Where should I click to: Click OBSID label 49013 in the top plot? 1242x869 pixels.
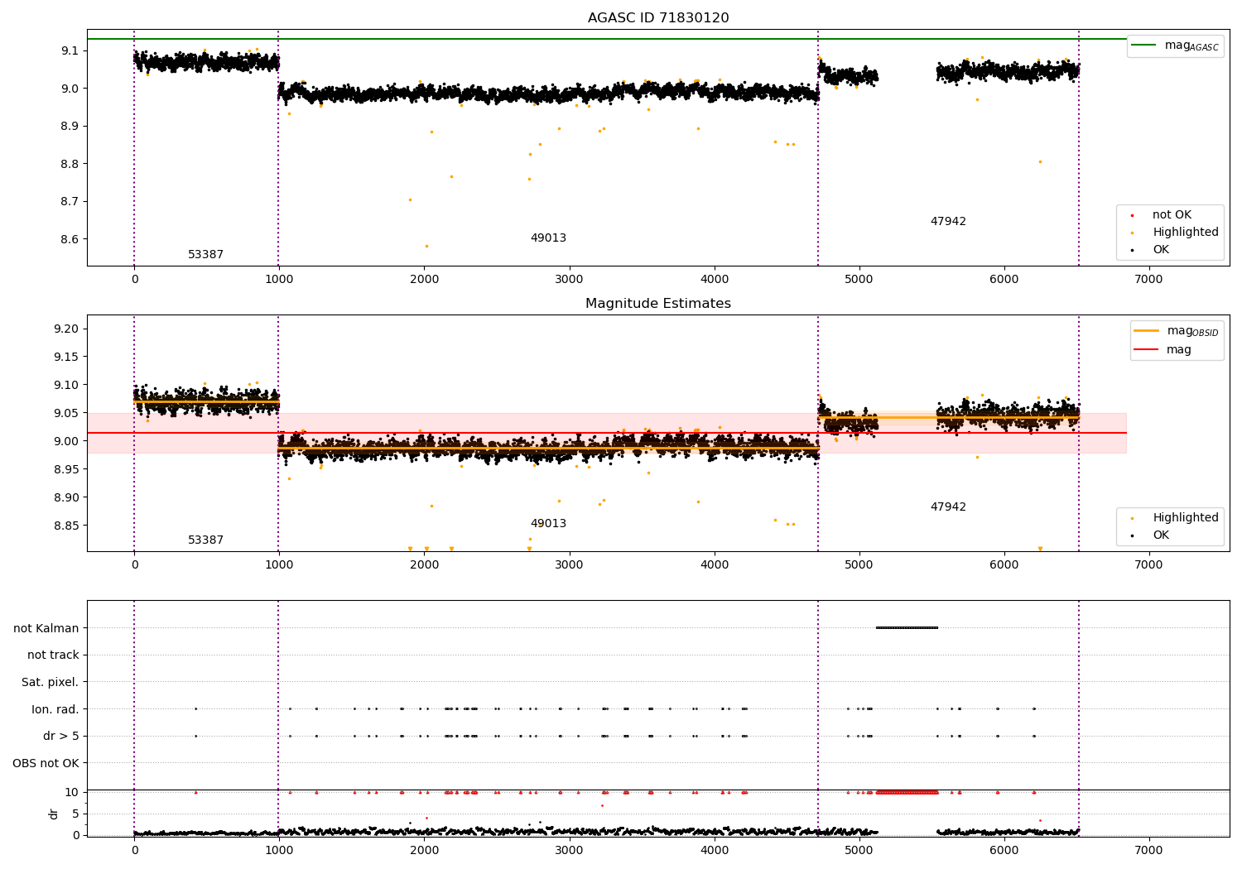point(548,238)
